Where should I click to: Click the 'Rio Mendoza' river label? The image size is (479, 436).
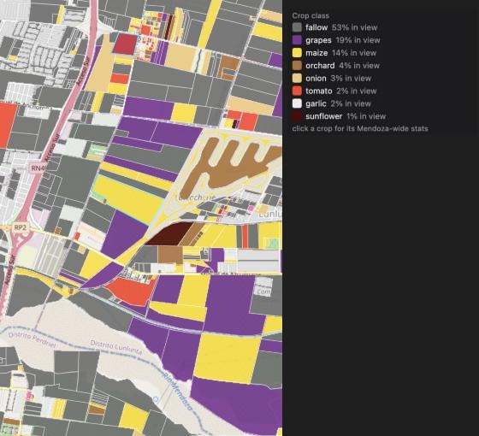(178, 392)
